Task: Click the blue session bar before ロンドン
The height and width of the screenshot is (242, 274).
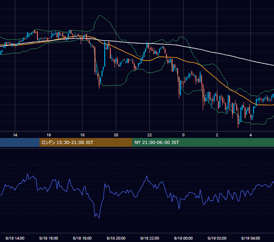Action: click(20, 142)
